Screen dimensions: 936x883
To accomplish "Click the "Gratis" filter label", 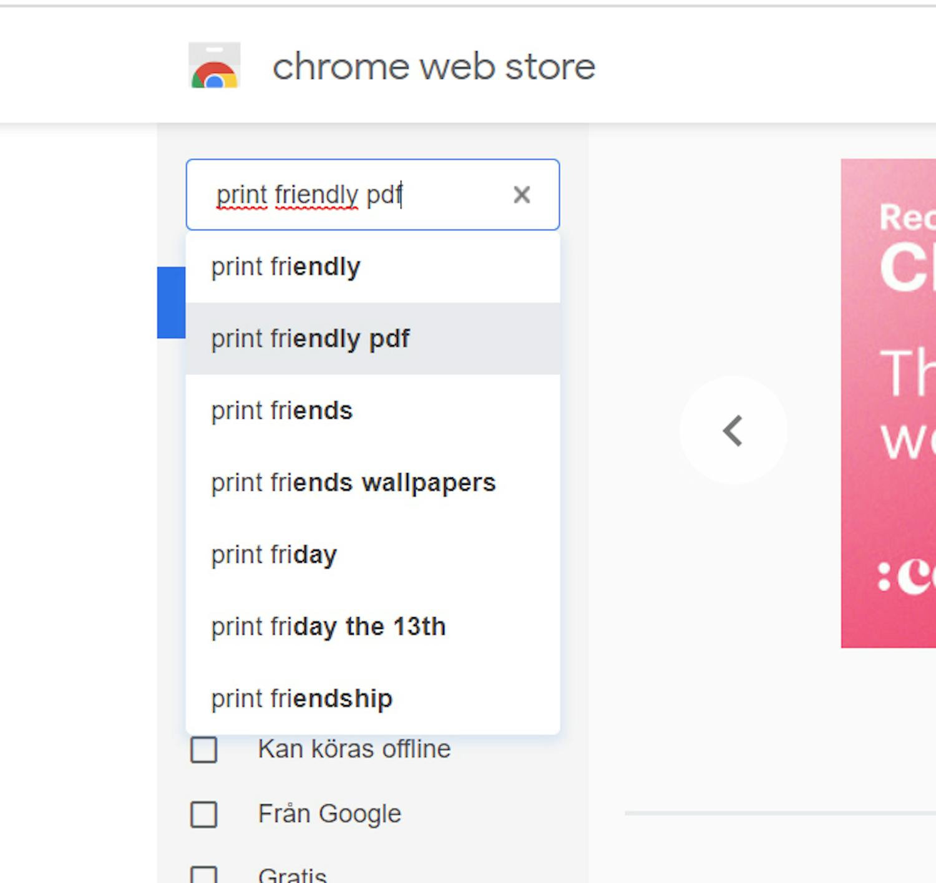I will pyautogui.click(x=292, y=875).
